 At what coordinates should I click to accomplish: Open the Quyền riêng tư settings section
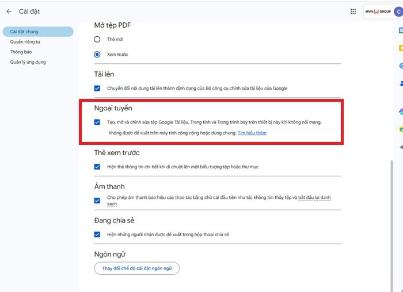tap(25, 42)
